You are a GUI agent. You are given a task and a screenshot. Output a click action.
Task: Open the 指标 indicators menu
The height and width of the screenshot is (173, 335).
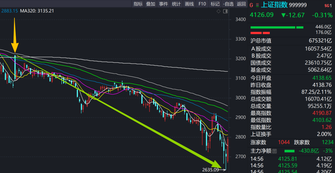point(138,4)
